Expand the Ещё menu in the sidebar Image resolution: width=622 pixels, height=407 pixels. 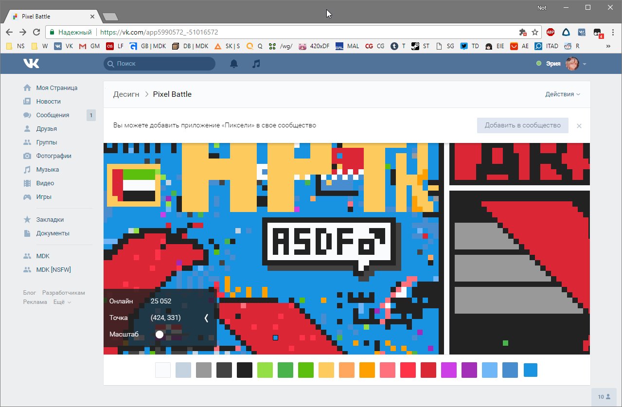[x=60, y=301]
